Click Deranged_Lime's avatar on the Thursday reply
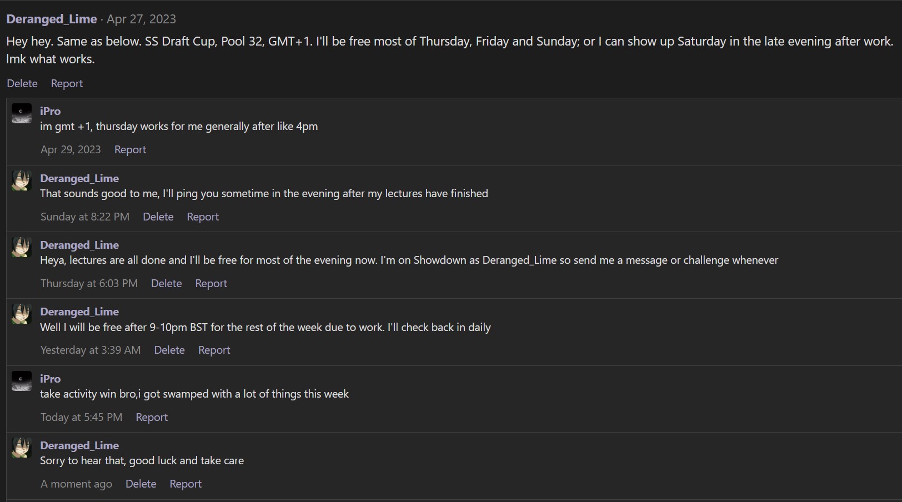 point(22,247)
